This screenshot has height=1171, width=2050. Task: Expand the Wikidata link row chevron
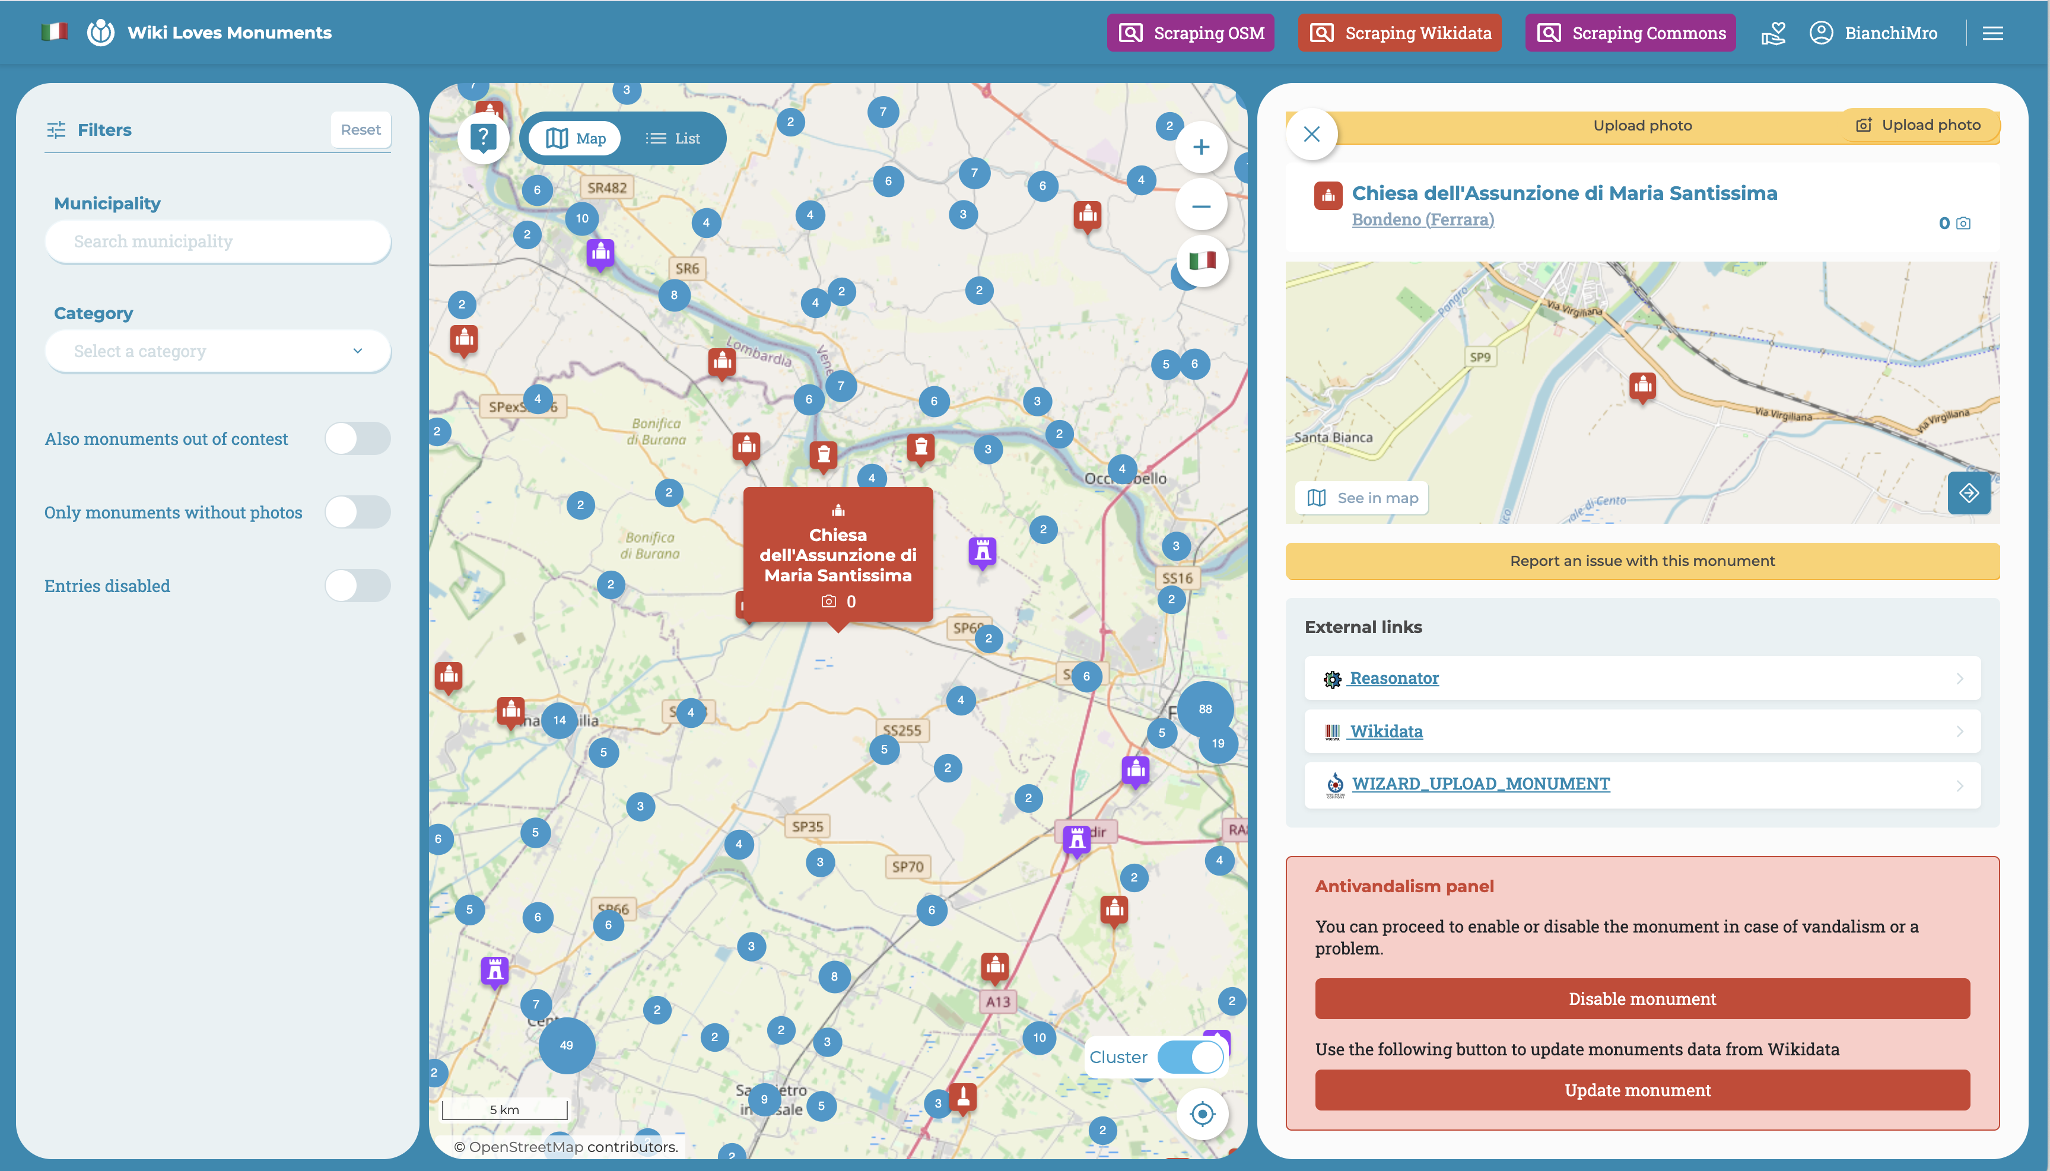(1959, 731)
